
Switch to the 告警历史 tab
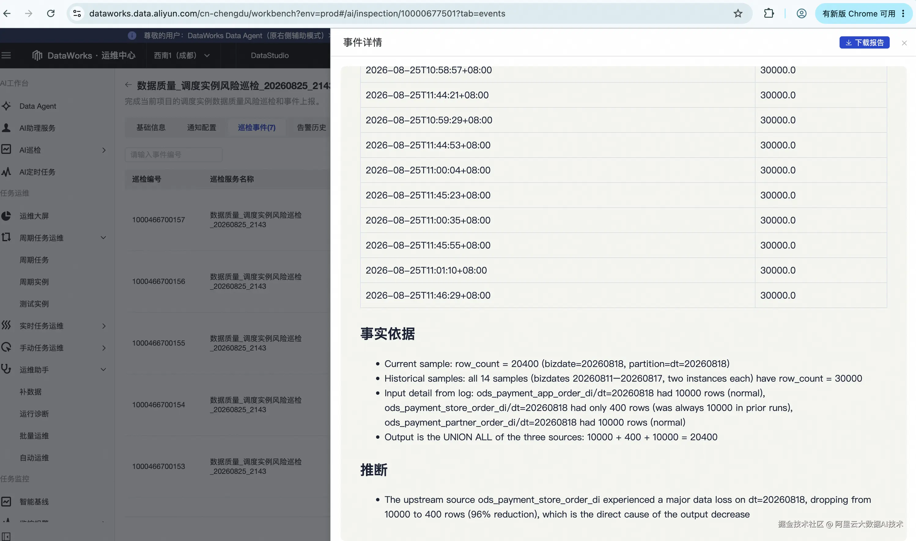point(312,127)
